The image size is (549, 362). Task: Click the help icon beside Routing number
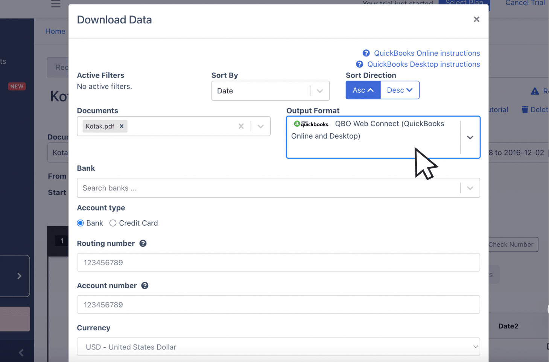click(x=143, y=243)
